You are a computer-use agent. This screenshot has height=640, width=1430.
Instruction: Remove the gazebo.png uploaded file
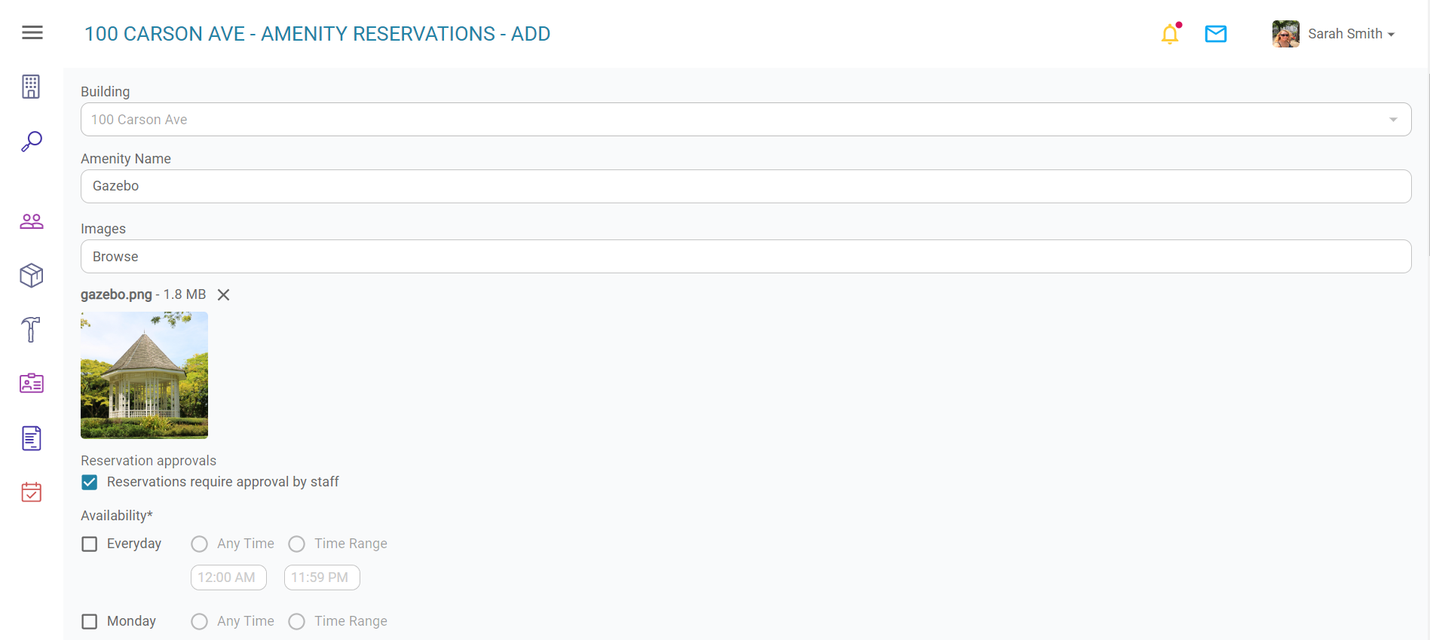pos(224,295)
